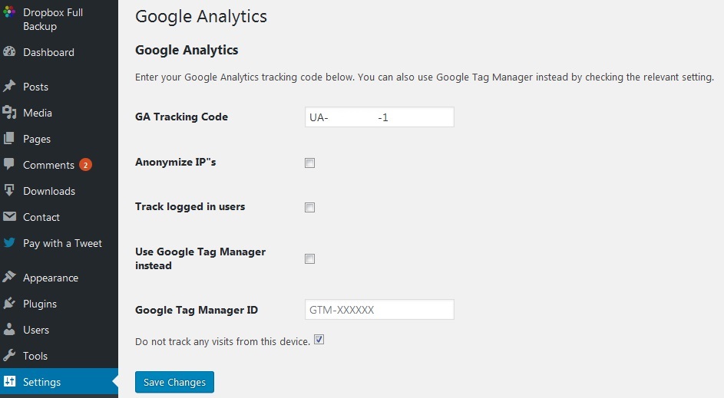The image size is (724, 398).
Task: Click the Save Changes button
Action: point(174,382)
